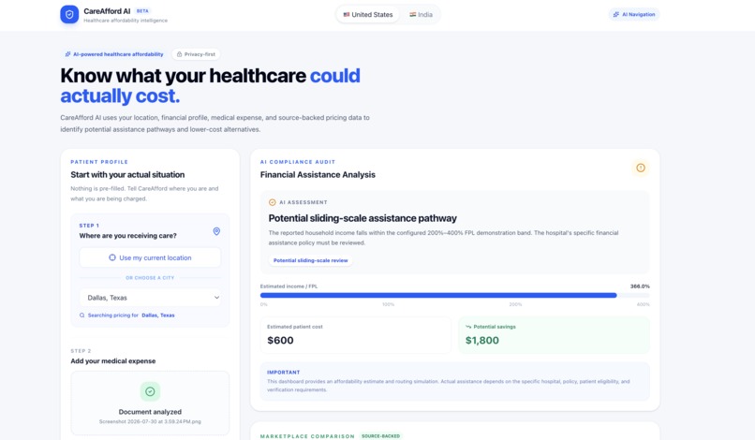Screen dimensions: 755x440
Task: Open the Dallas, Texas city dropdown
Action: [x=150, y=298]
